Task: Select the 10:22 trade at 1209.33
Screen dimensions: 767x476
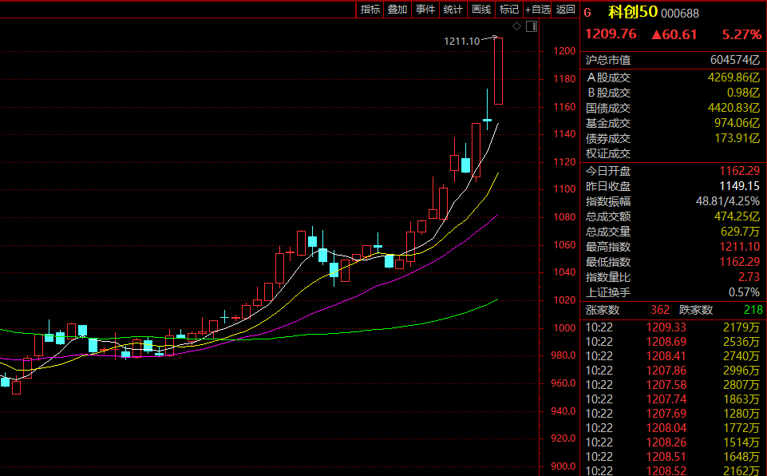Action: point(673,327)
